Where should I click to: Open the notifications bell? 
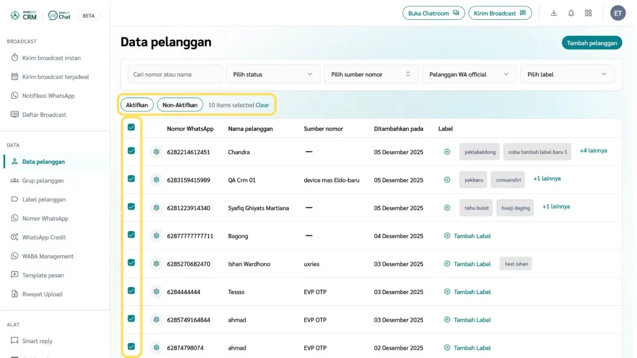click(x=571, y=13)
